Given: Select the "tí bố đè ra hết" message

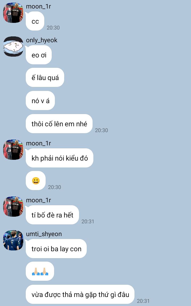Looking at the screenshot, I should (x=52, y=215).
